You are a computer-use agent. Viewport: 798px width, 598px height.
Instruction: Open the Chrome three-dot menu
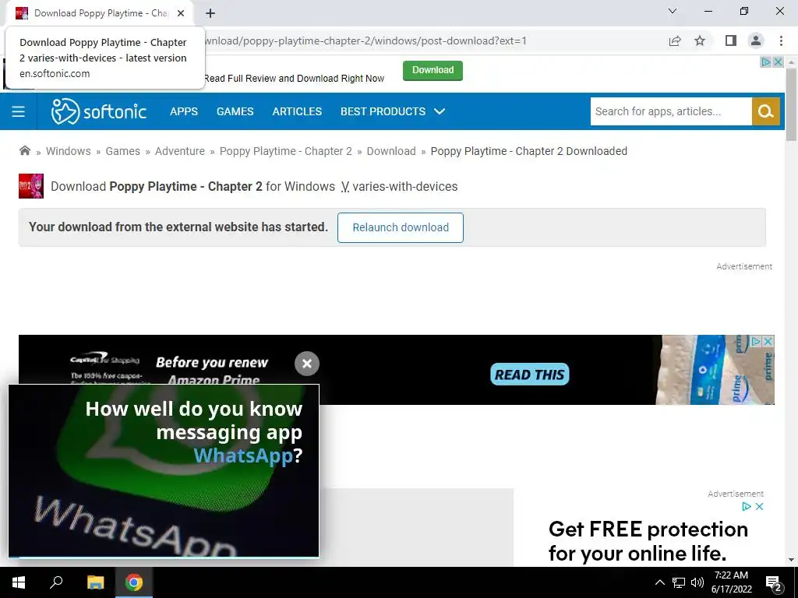click(781, 40)
